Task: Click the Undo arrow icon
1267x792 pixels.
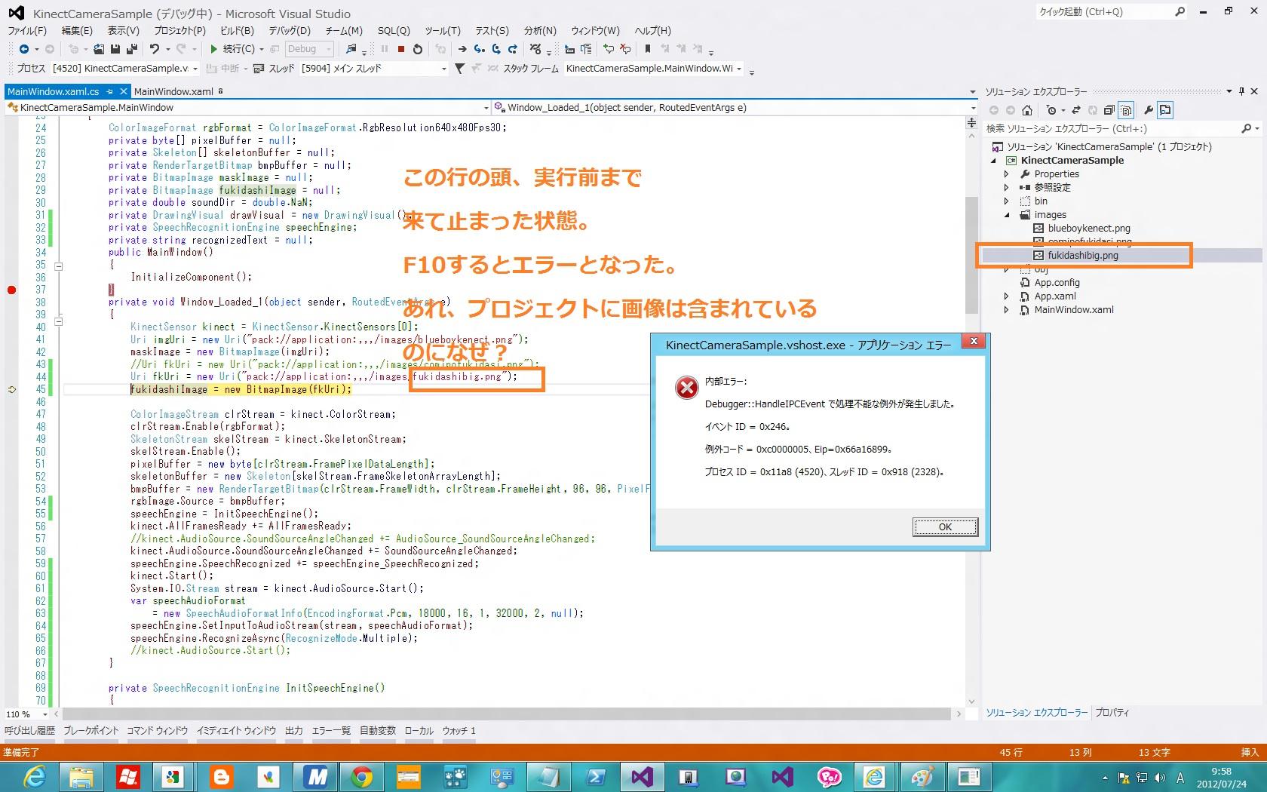Action: 154,49
